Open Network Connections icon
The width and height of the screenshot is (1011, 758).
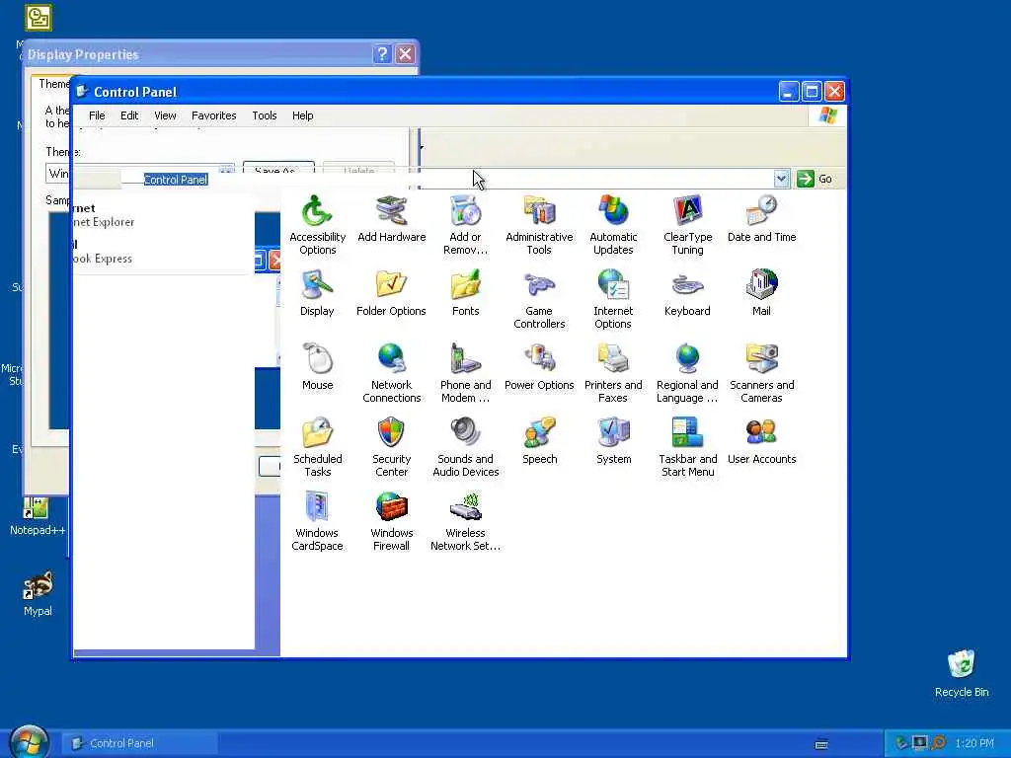point(391,359)
